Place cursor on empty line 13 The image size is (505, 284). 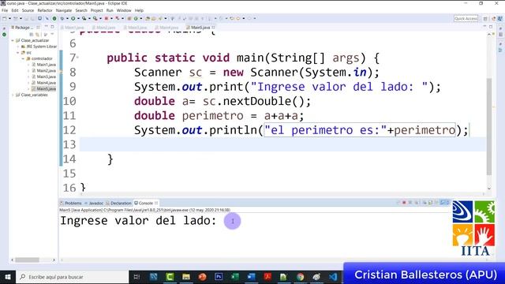282,144
